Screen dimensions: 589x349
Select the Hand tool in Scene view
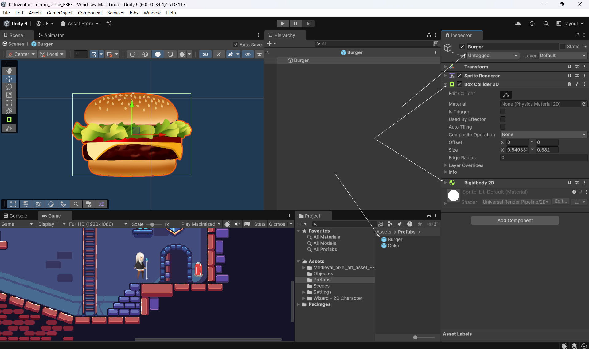tap(9, 71)
